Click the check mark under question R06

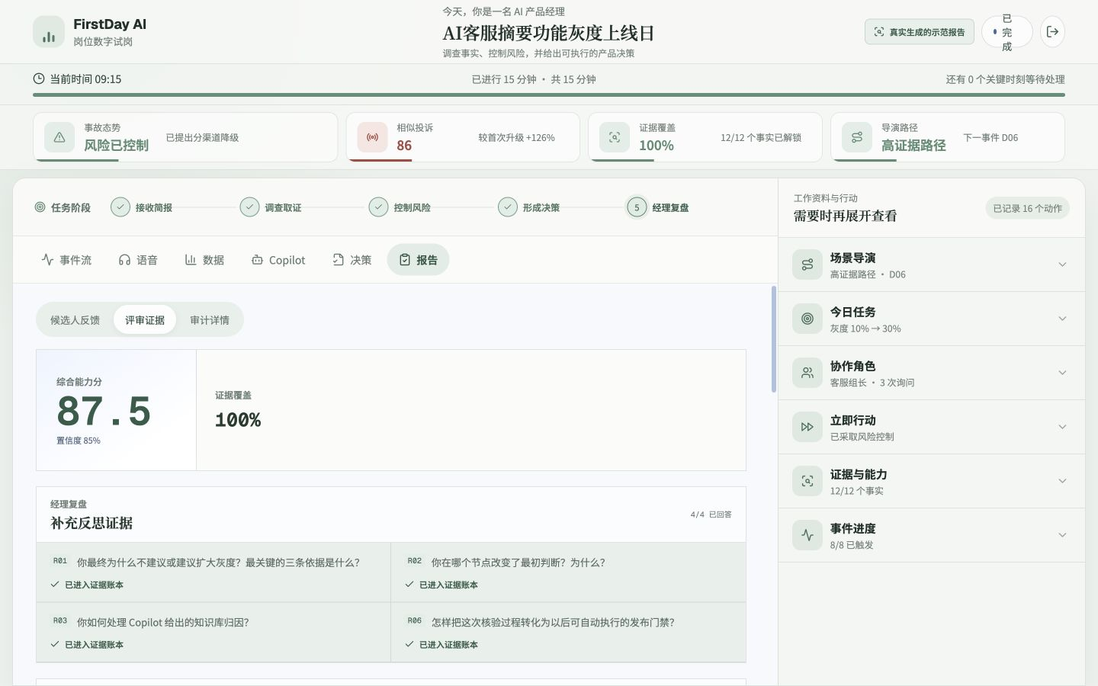pyautogui.click(x=409, y=644)
